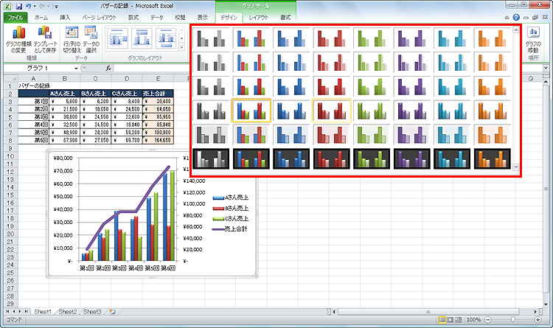This screenshot has height=328, width=553.
Task: Select Normal view button in status bar
Action: pyautogui.click(x=442, y=321)
